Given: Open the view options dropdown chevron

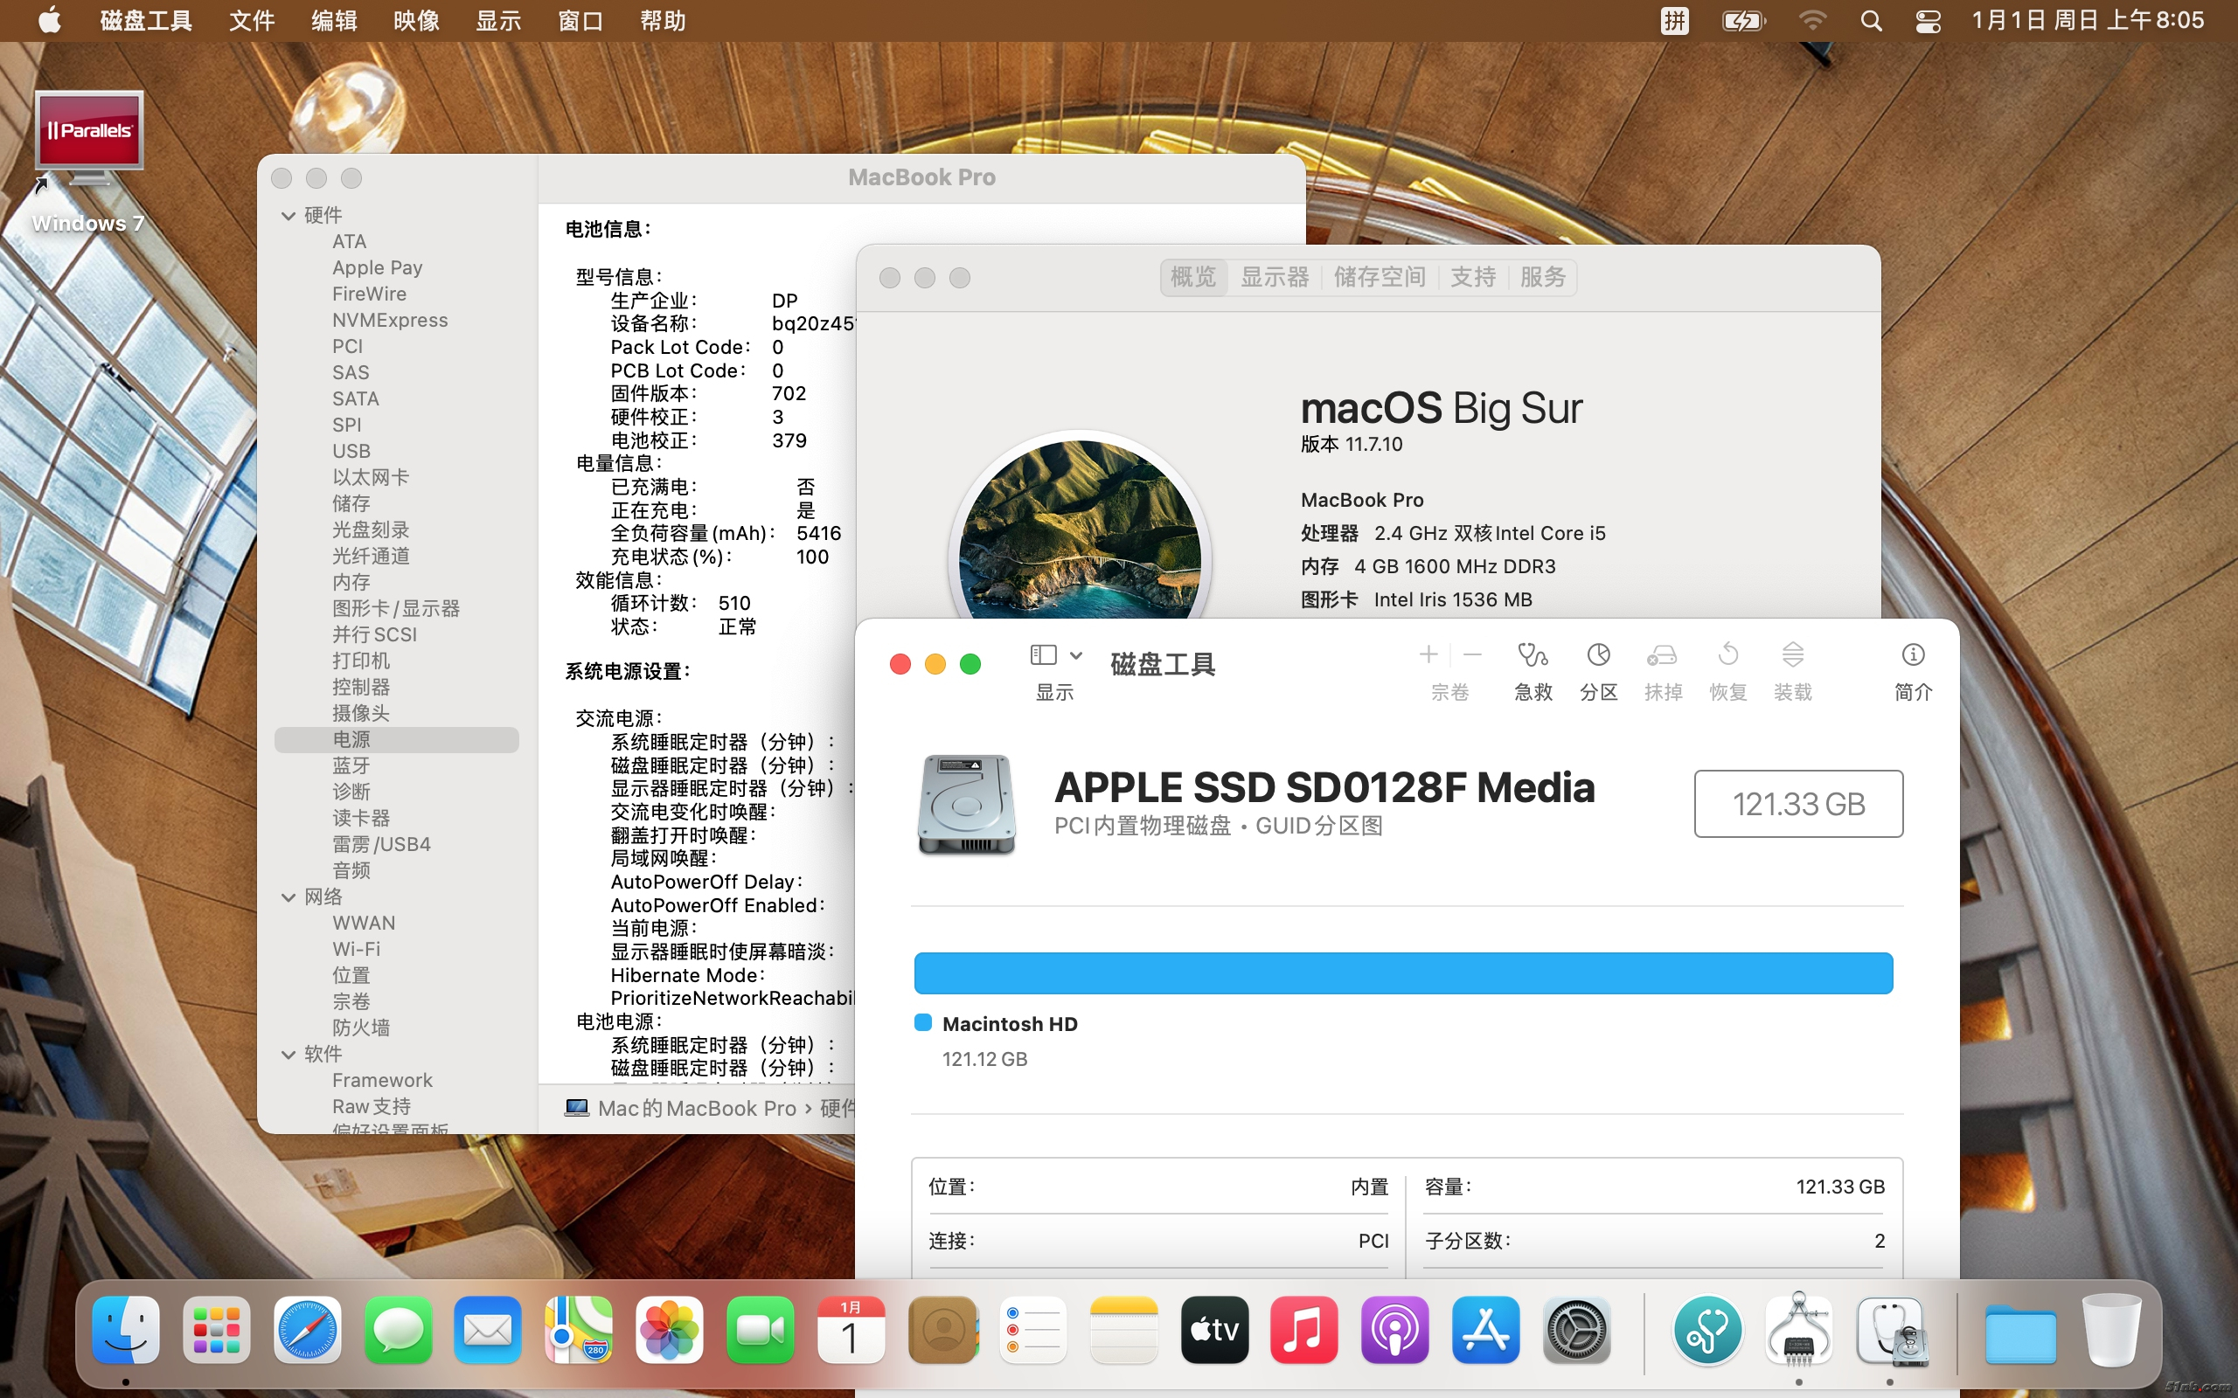Looking at the screenshot, I should (1075, 655).
